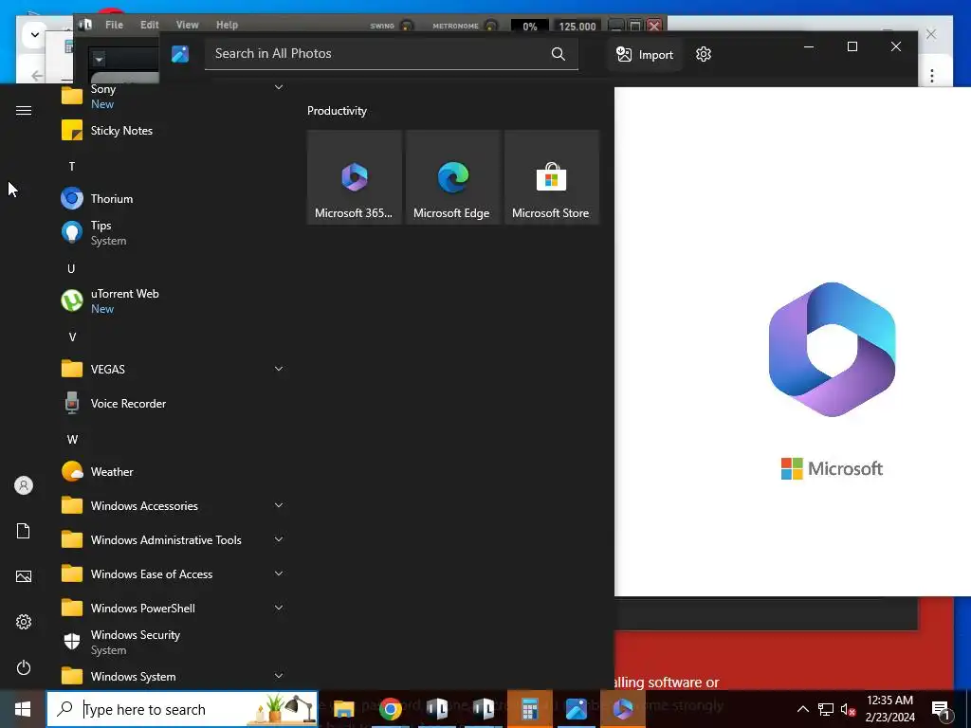This screenshot has height=728, width=971.
Task: Click the browser back arrow in background window
Action: (37, 76)
